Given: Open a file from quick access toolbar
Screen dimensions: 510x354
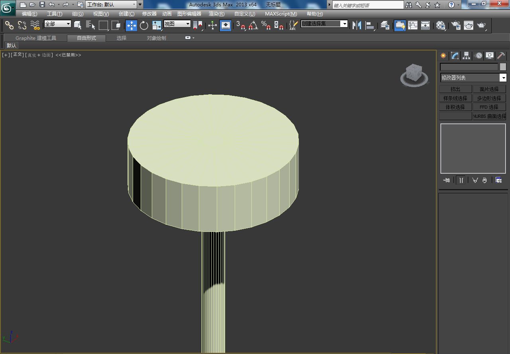Looking at the screenshot, I should pyautogui.click(x=32, y=5).
